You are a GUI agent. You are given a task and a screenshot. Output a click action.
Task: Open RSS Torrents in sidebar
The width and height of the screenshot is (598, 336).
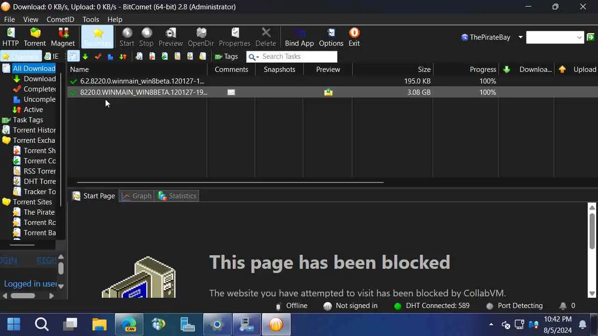point(35,171)
